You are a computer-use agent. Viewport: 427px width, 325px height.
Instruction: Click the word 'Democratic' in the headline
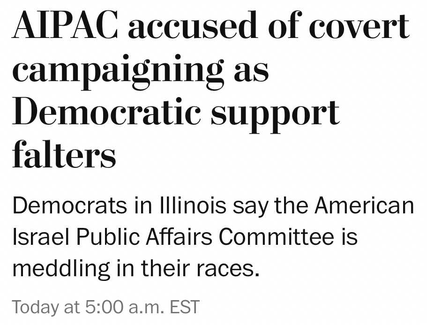tap(105, 113)
